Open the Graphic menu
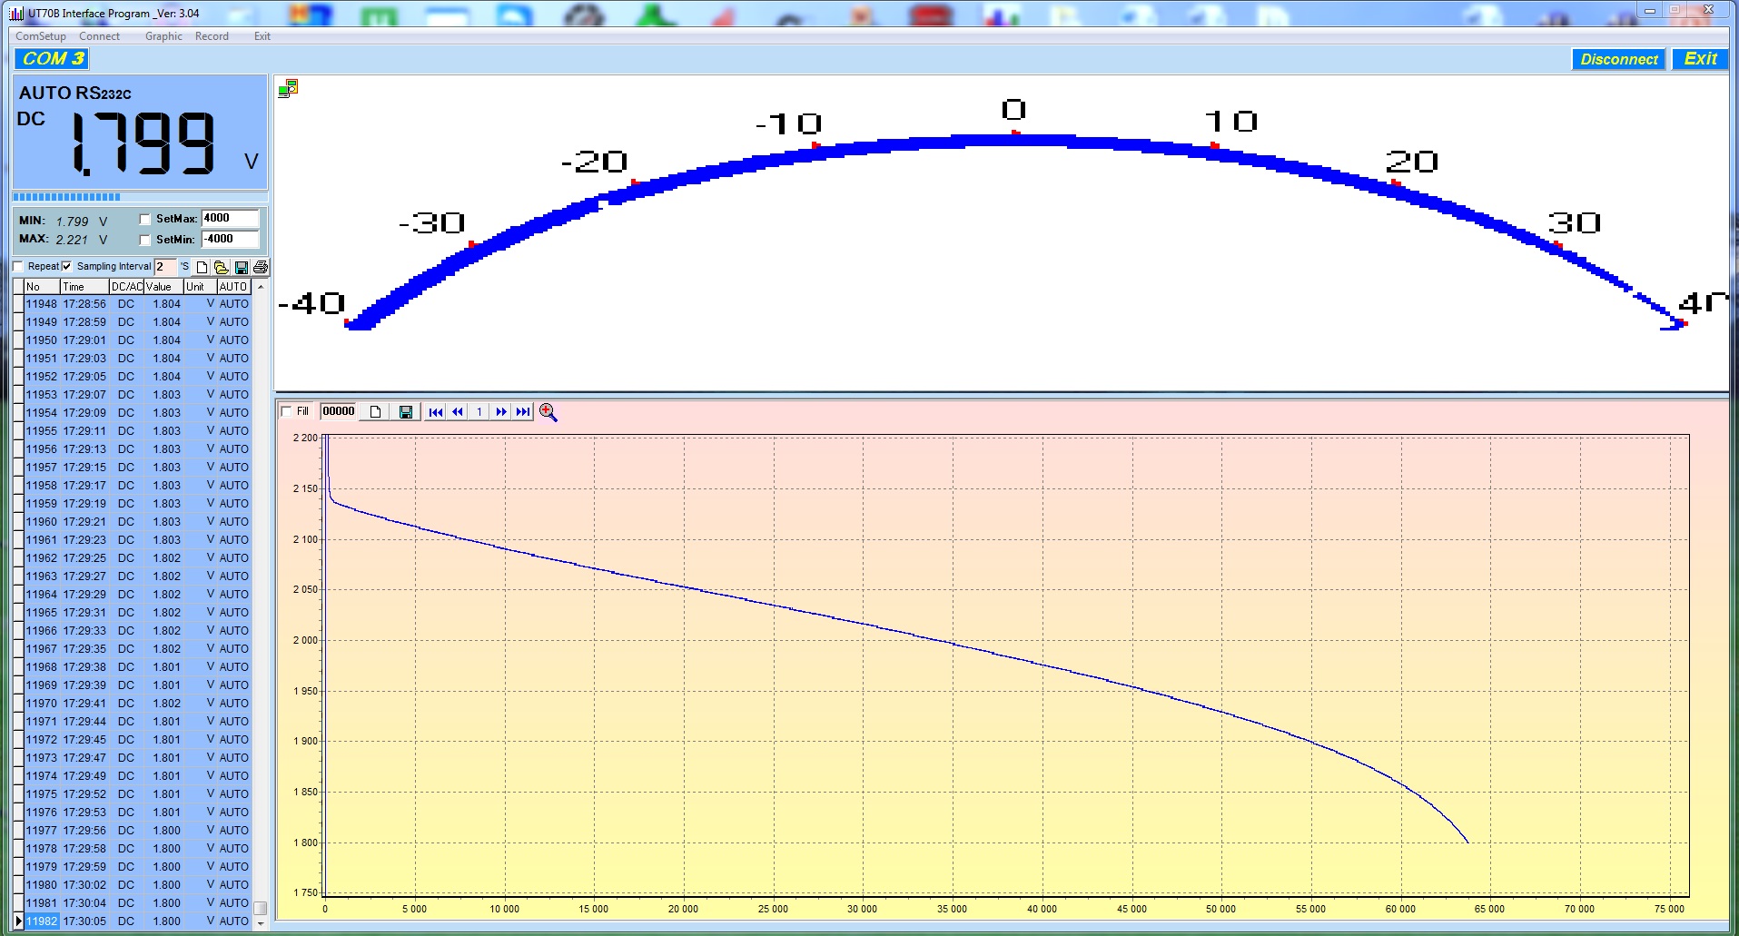This screenshot has width=1739, height=936. 163,36
